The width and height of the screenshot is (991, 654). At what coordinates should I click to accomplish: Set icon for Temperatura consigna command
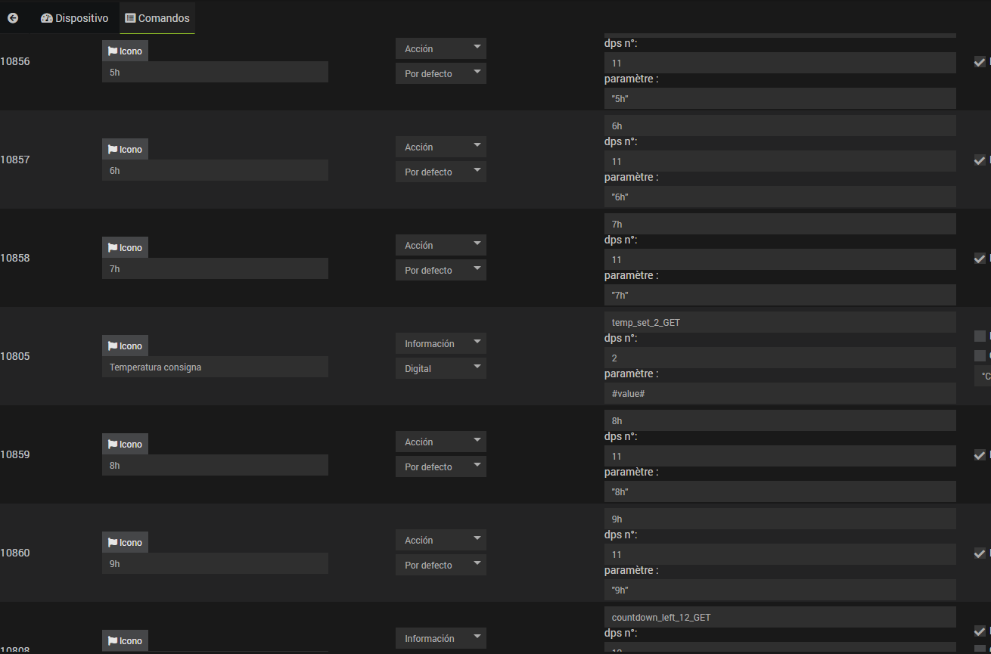coord(125,346)
